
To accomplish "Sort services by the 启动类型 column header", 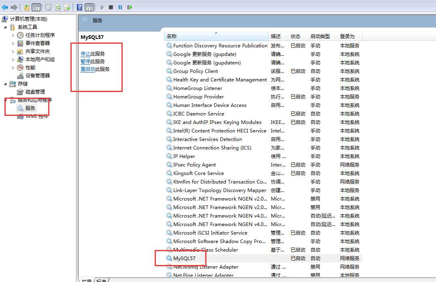I will point(322,36).
